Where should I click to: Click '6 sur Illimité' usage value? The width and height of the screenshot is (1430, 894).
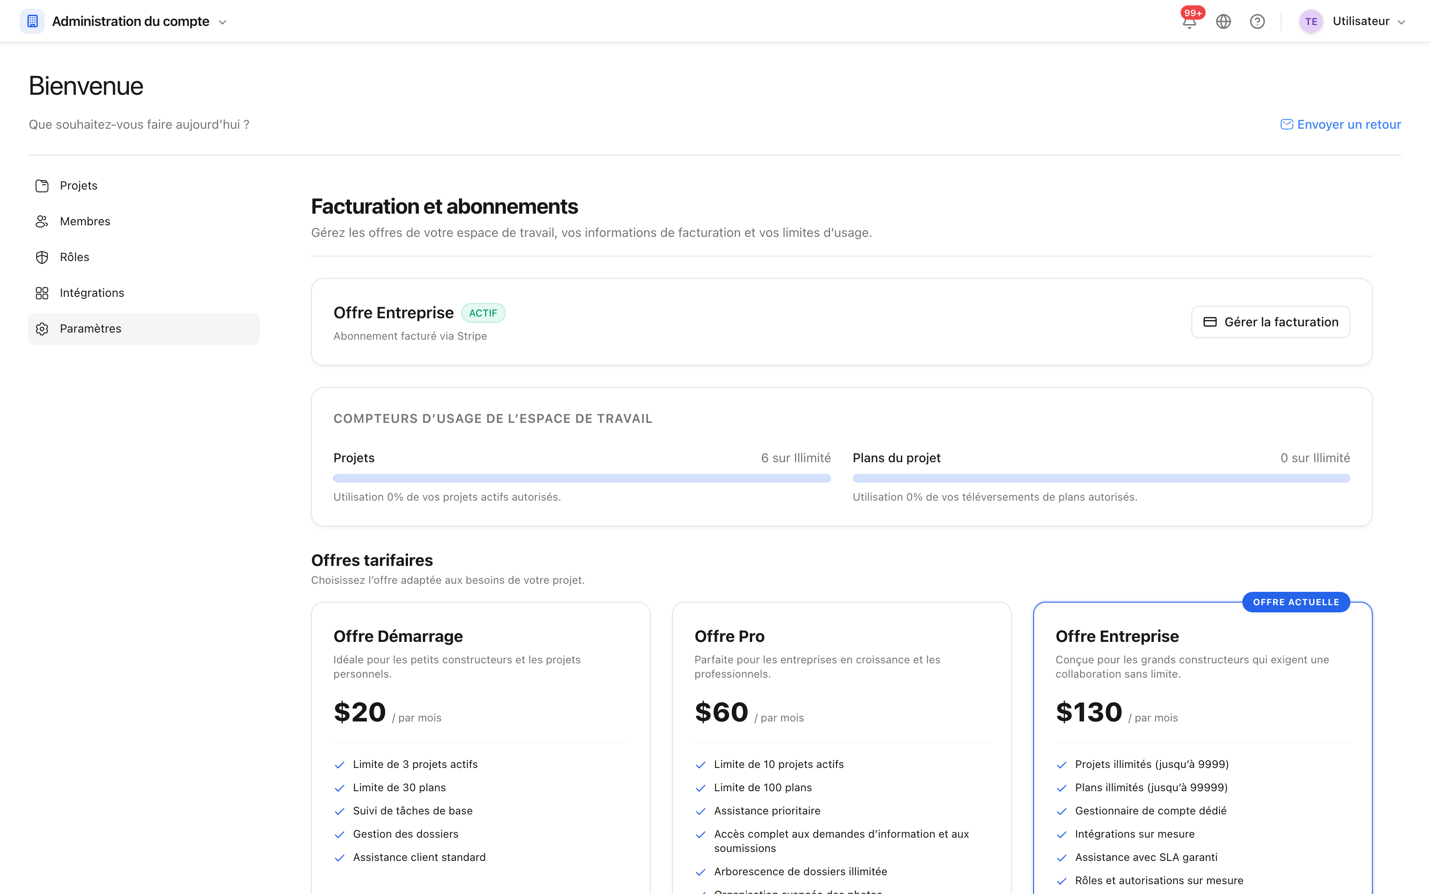coord(795,458)
